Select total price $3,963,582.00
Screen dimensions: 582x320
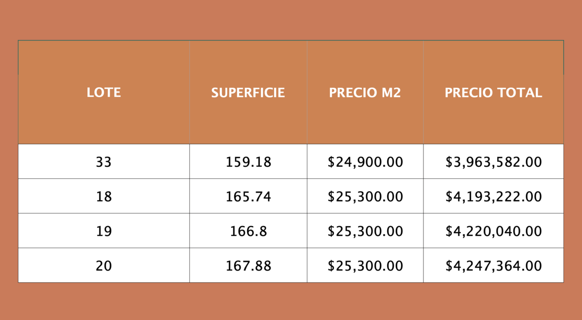[493, 162]
